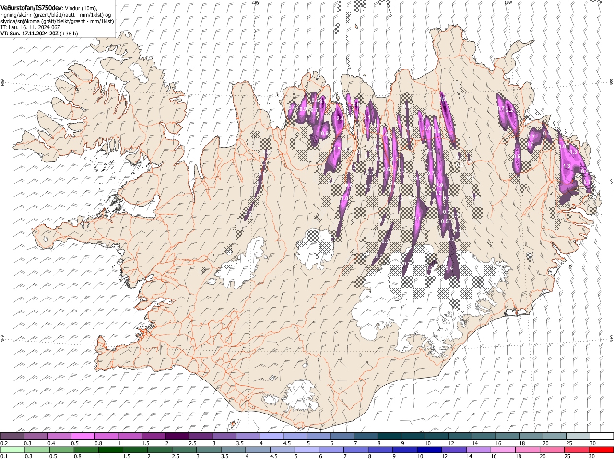Select the top-row legend swatch starting at 1

[x=130, y=436]
